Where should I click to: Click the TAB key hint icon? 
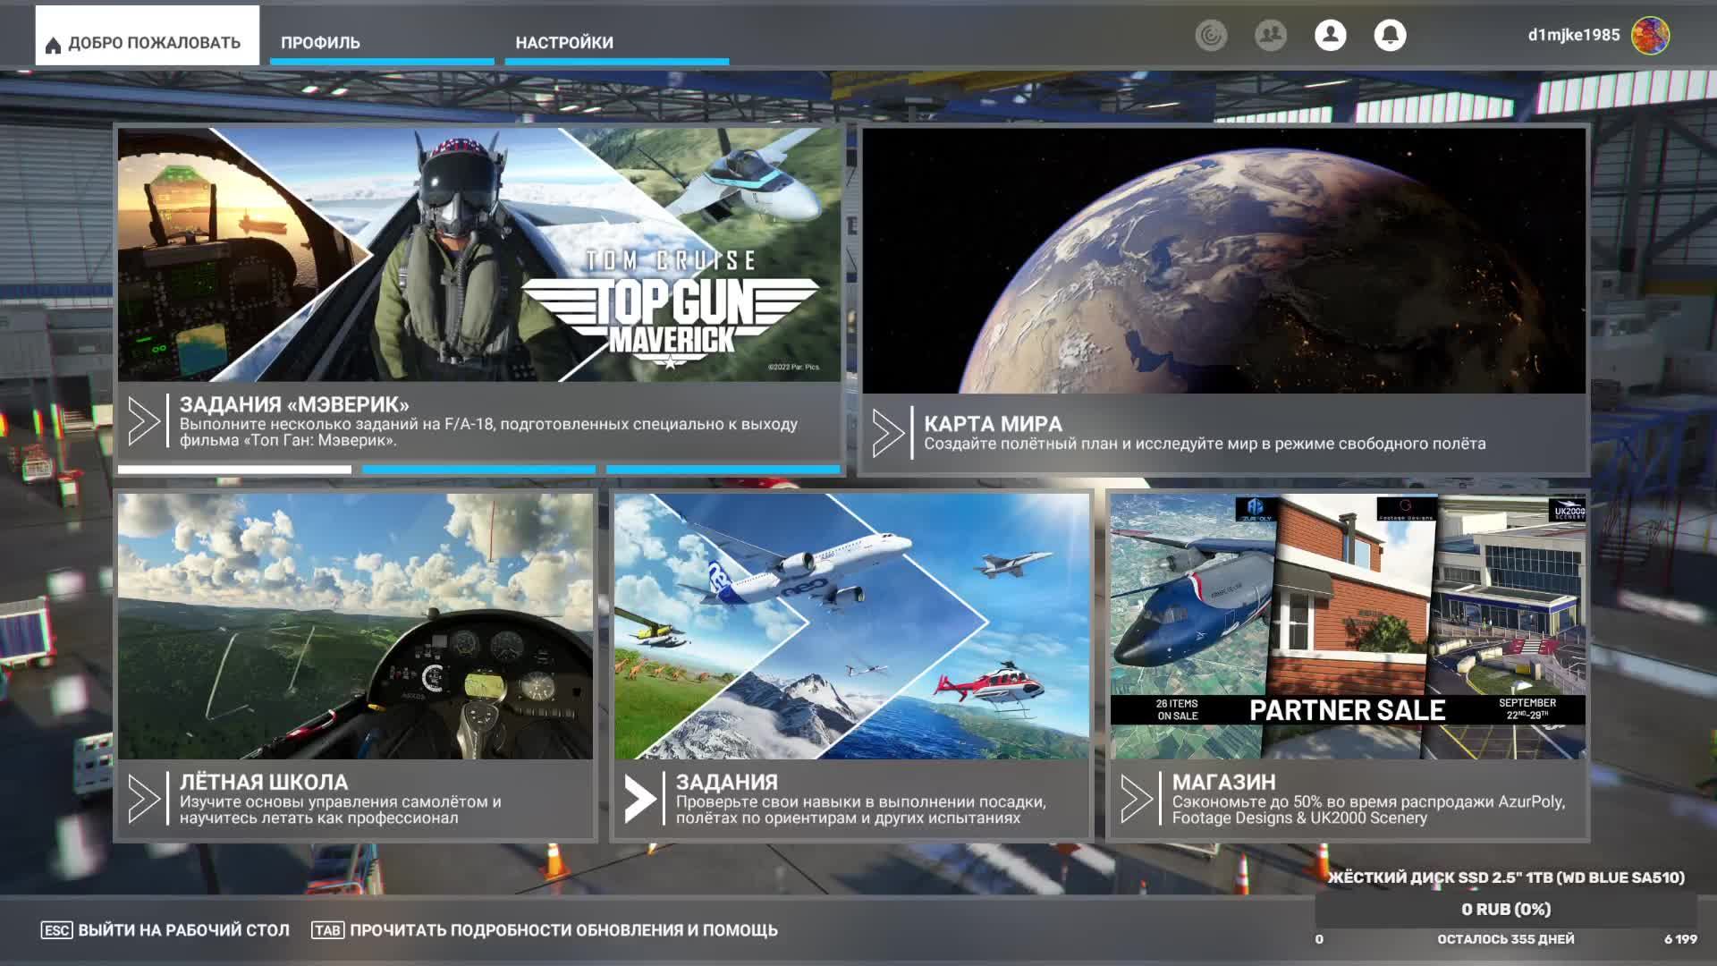(x=327, y=930)
